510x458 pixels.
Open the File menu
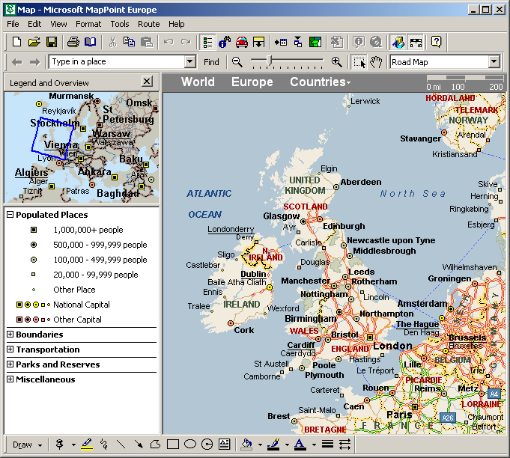coord(13,24)
